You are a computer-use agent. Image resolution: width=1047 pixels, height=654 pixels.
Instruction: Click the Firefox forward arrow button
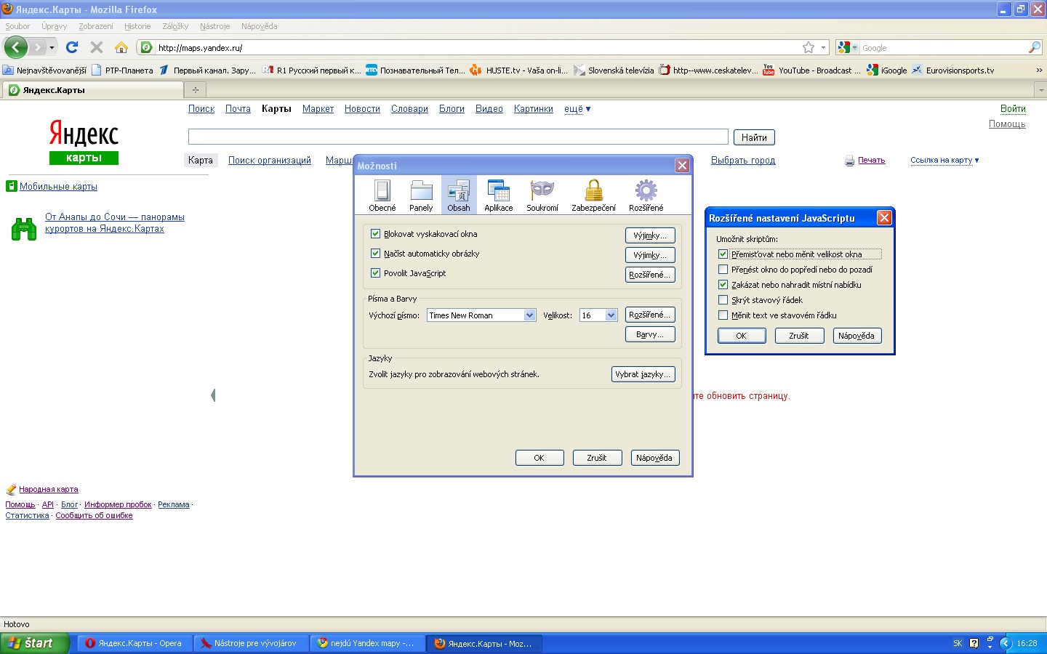coord(37,47)
